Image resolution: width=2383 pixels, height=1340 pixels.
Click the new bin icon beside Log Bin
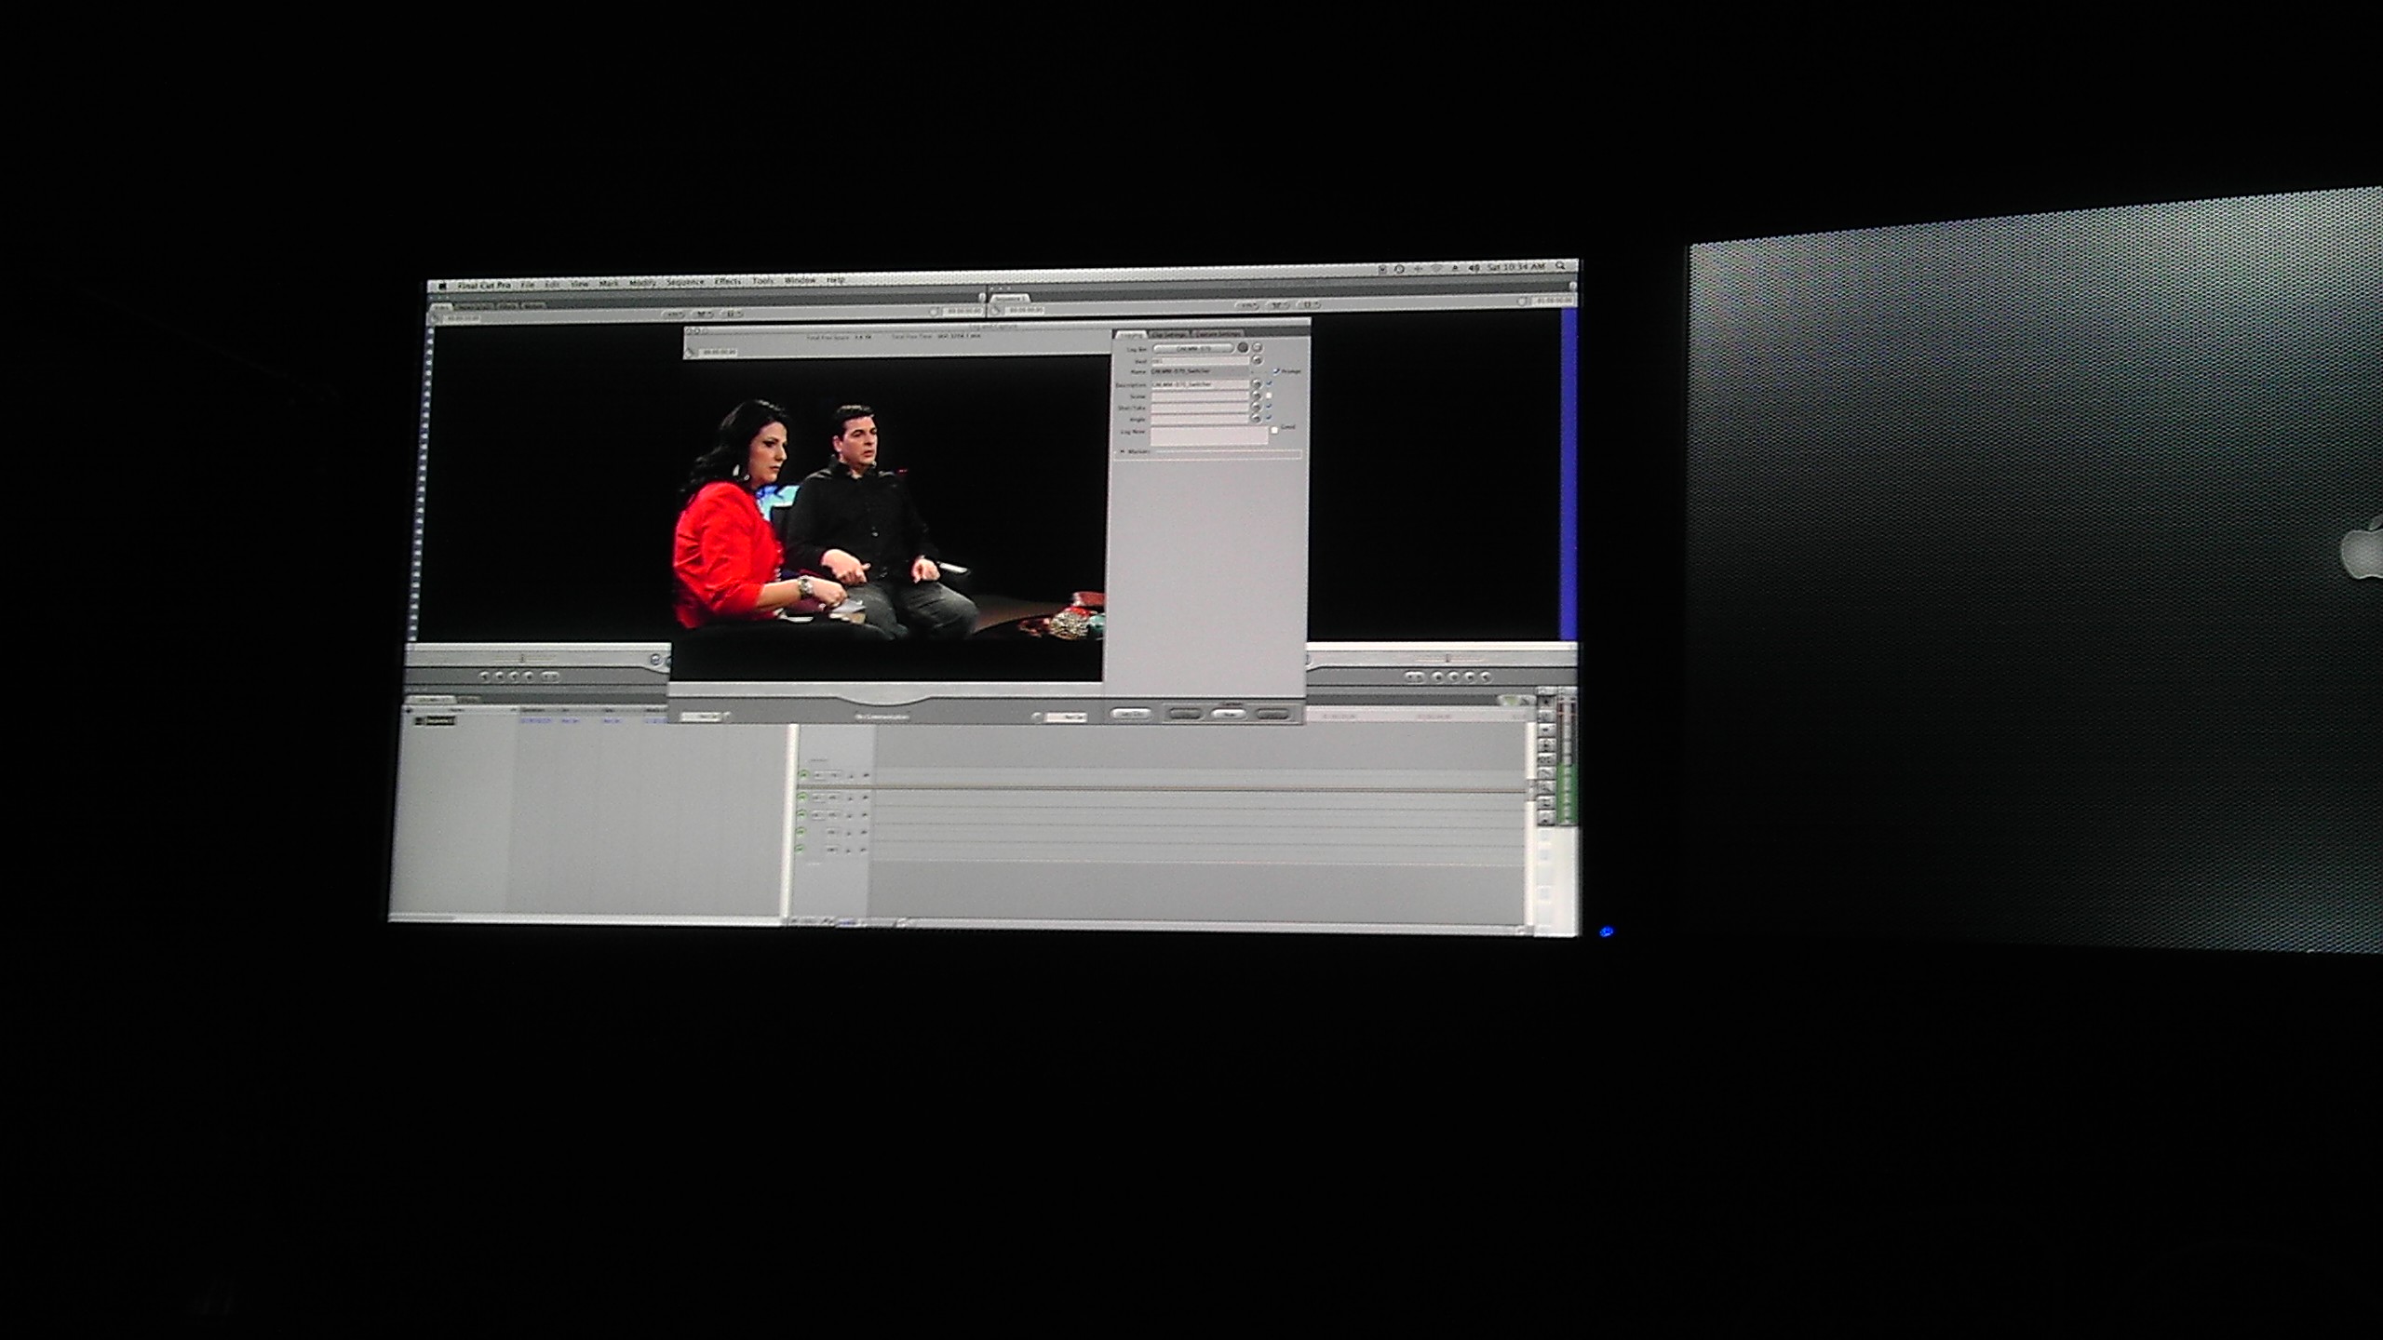click(x=1257, y=347)
